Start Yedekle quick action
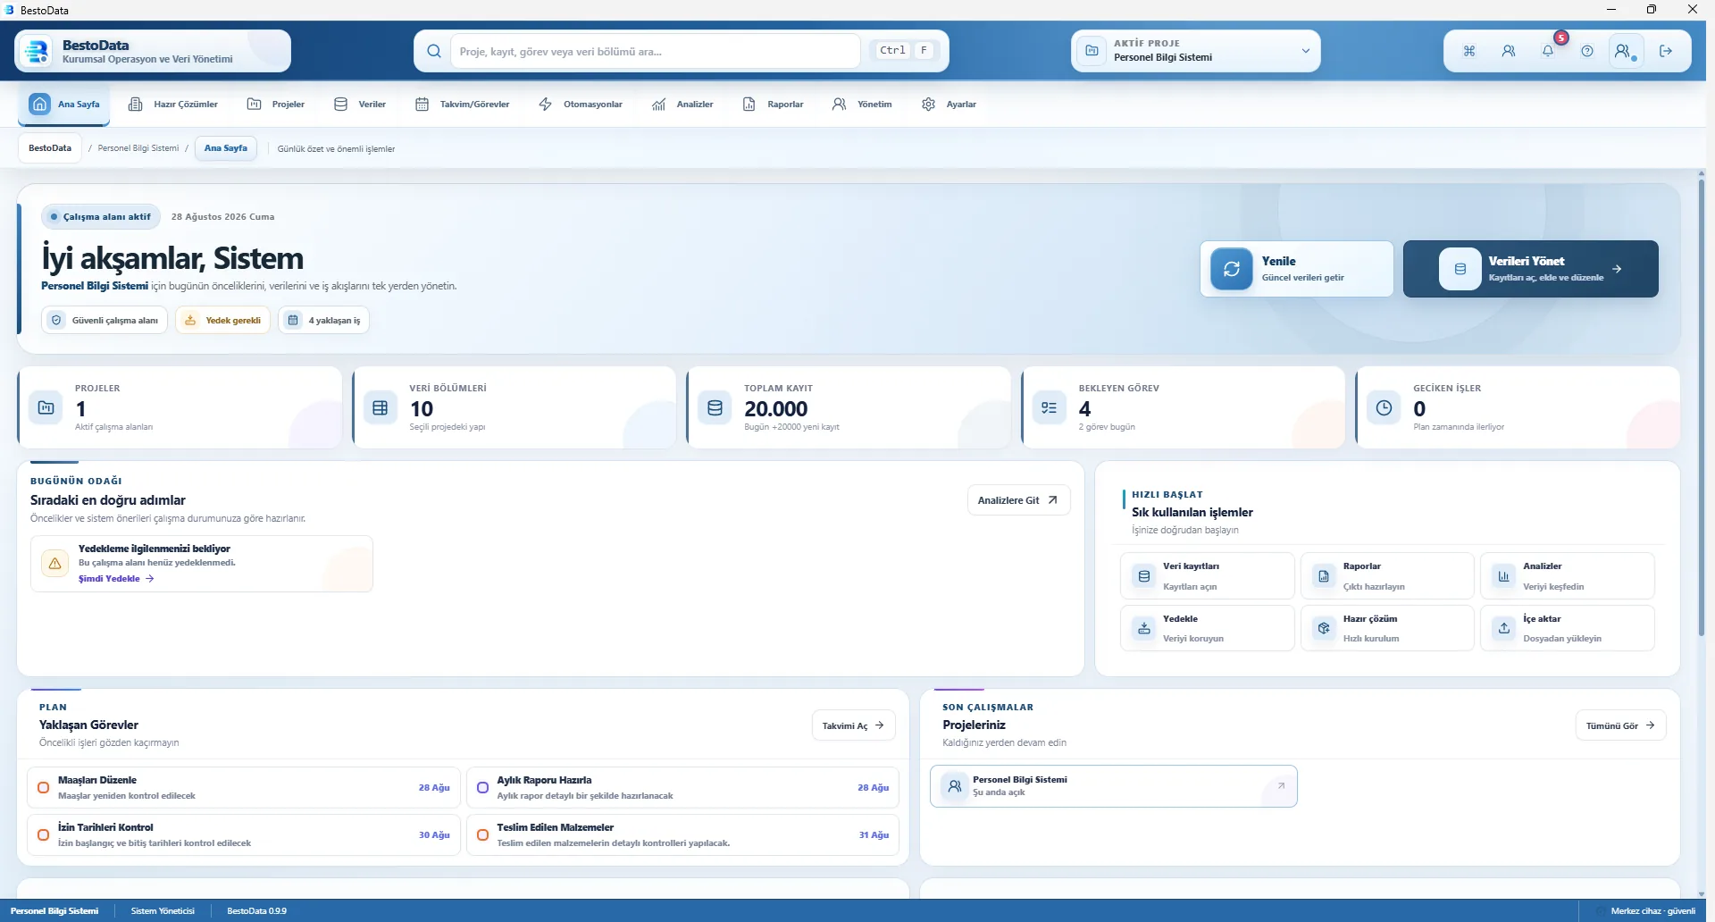1715x922 pixels. (x=1207, y=628)
